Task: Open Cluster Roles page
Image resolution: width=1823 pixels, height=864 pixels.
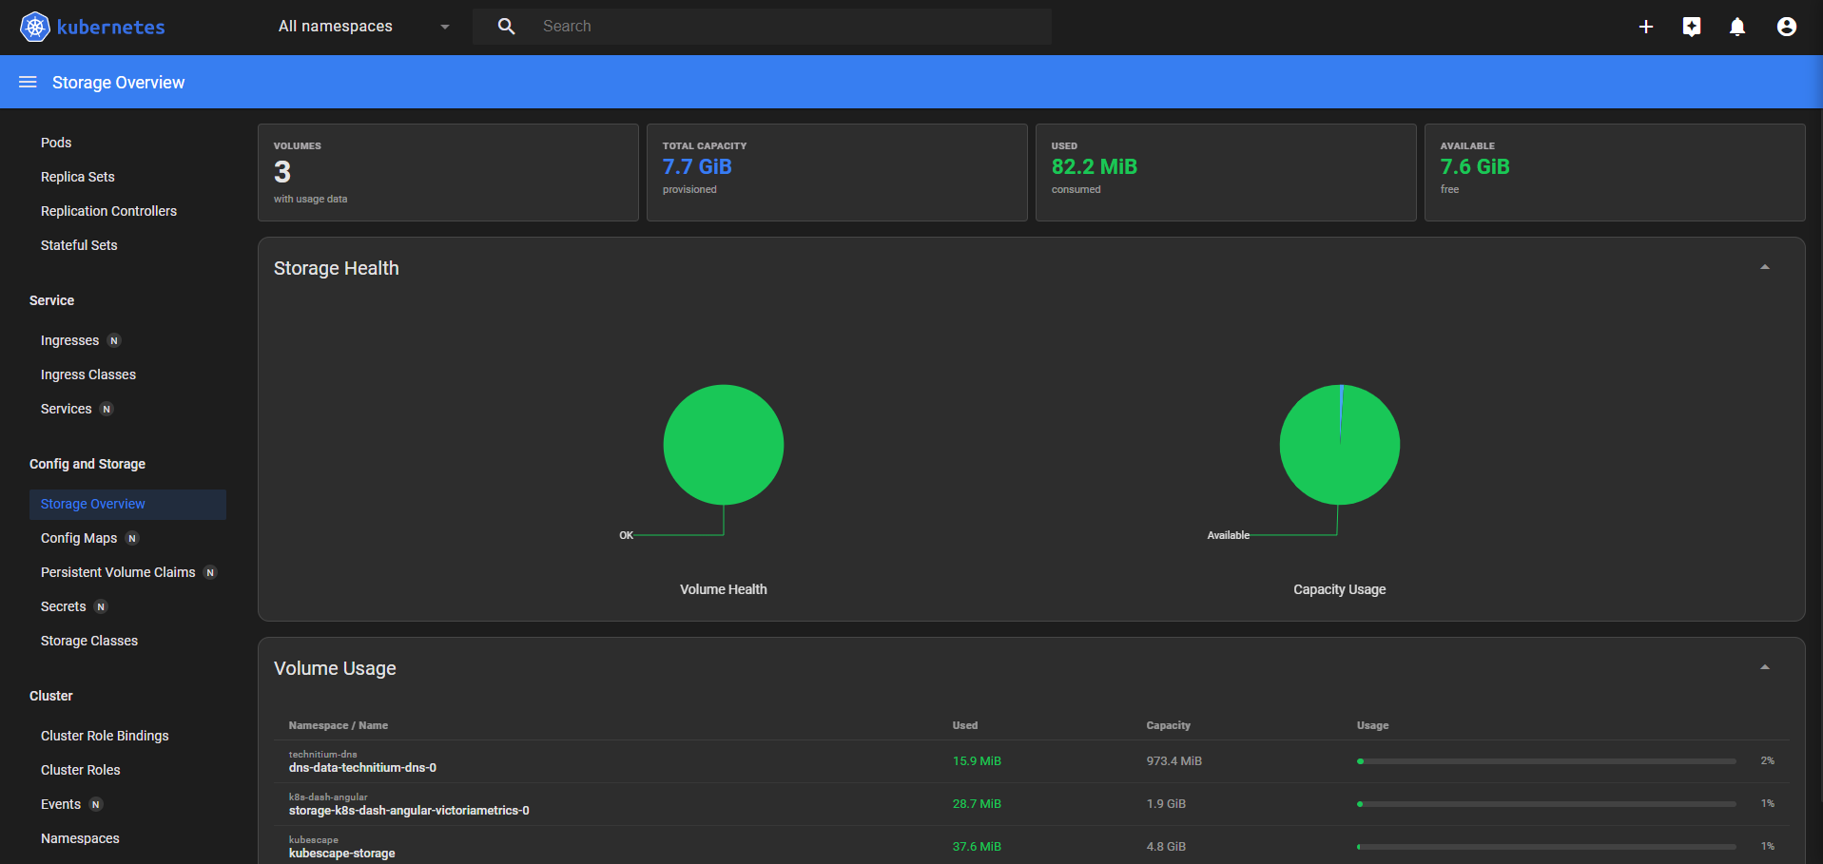Action: pos(81,770)
